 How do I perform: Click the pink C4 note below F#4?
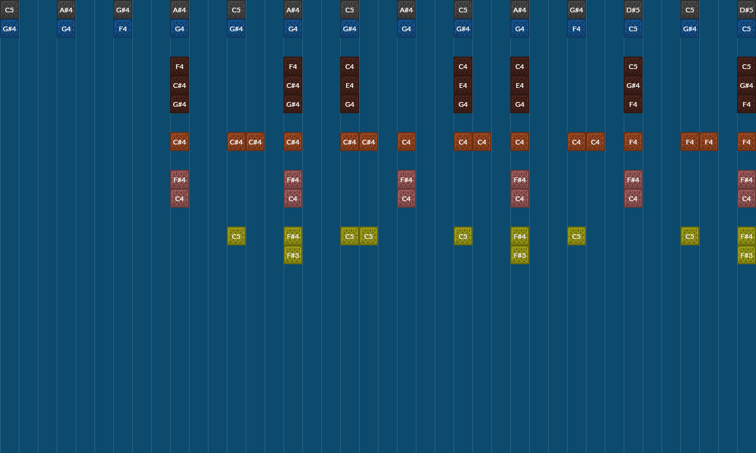[179, 198]
